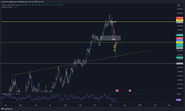Click the Nov label on time axis
This screenshot has width=185, height=111.
(110, 105)
